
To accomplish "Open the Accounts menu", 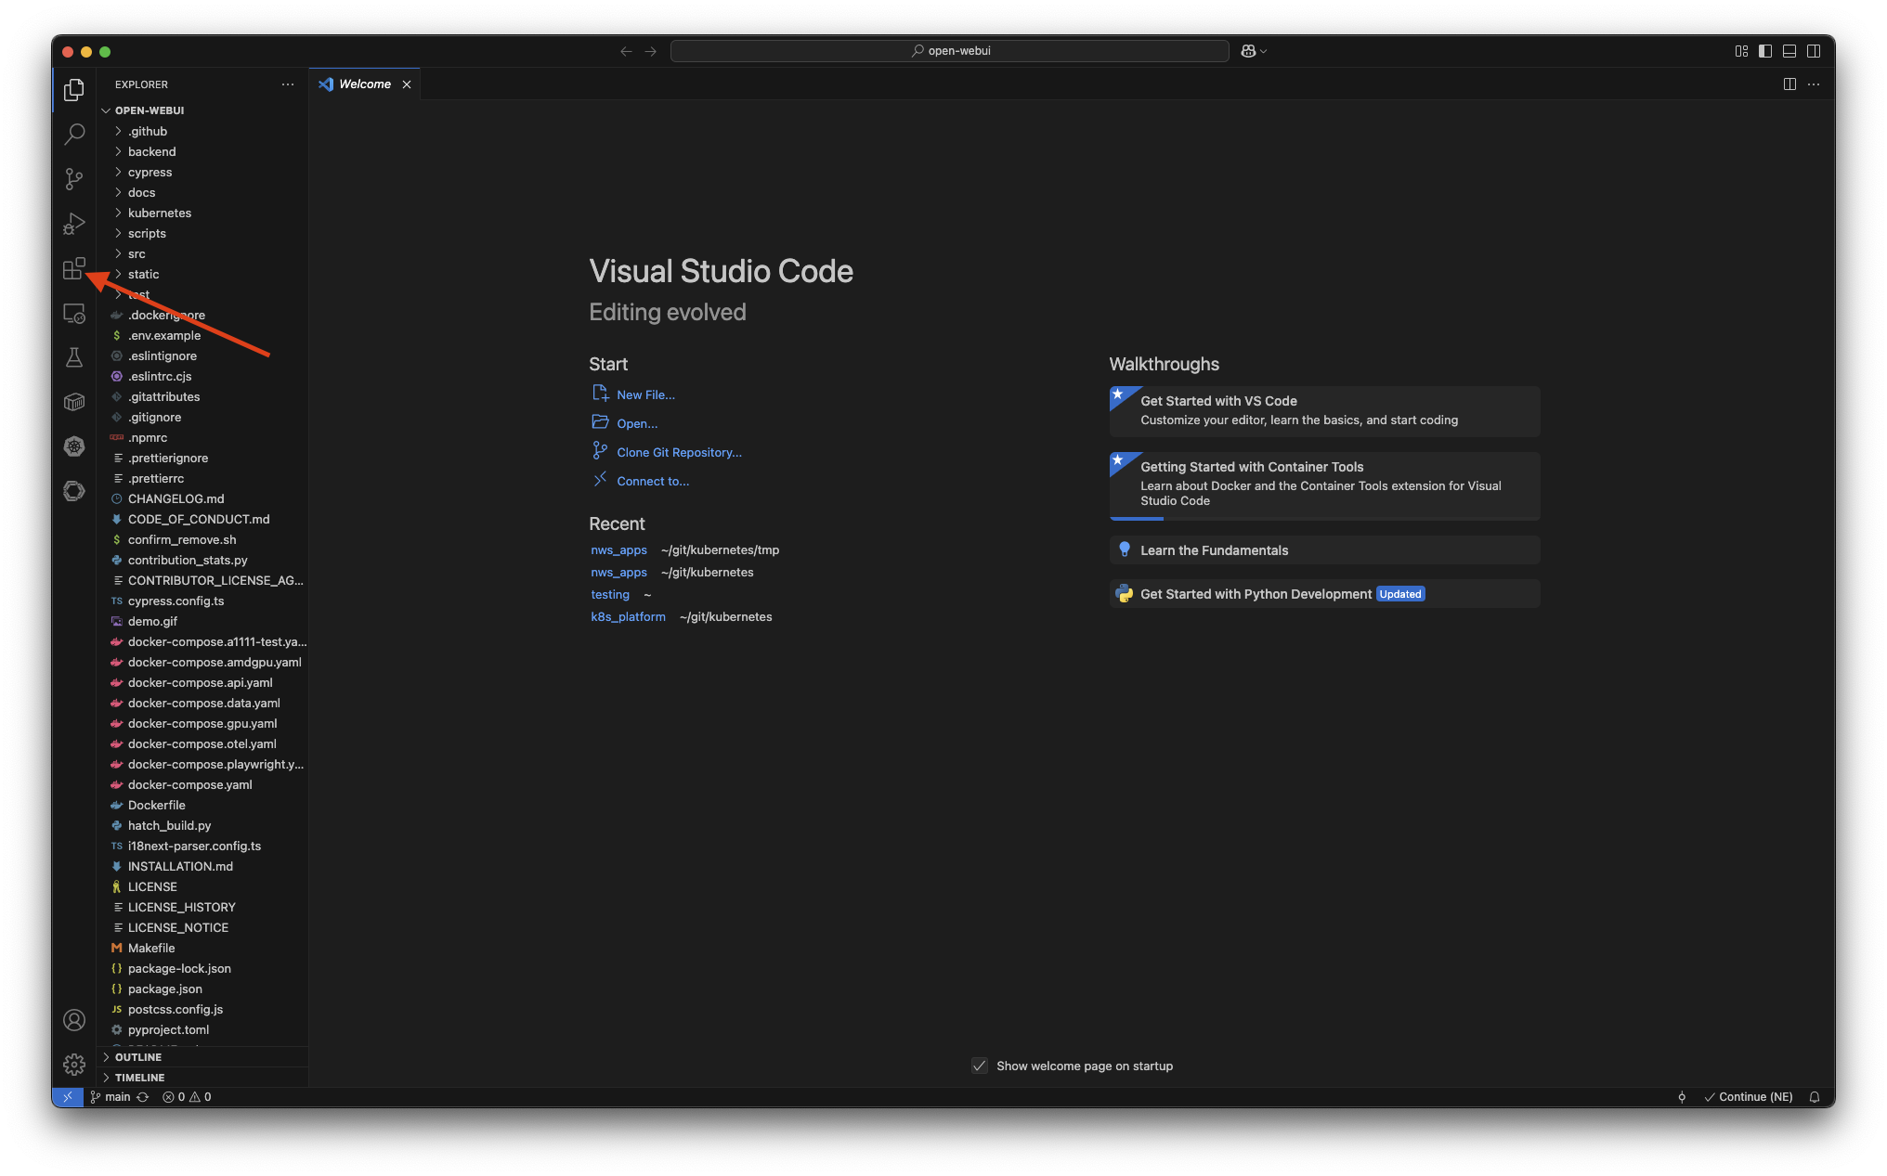I will pyautogui.click(x=74, y=1020).
